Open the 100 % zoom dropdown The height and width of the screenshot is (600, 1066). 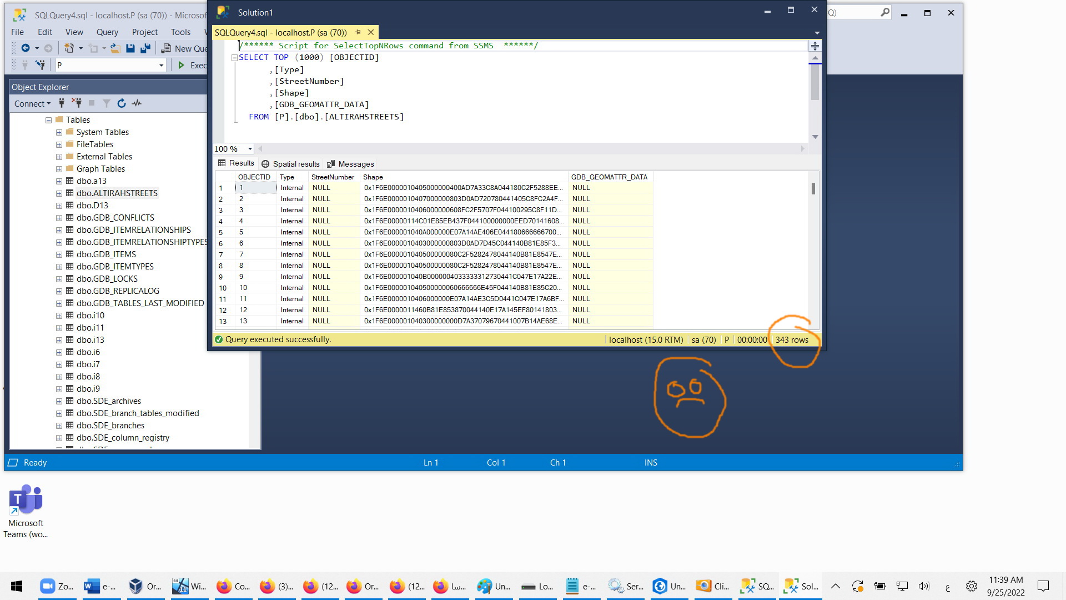click(250, 149)
